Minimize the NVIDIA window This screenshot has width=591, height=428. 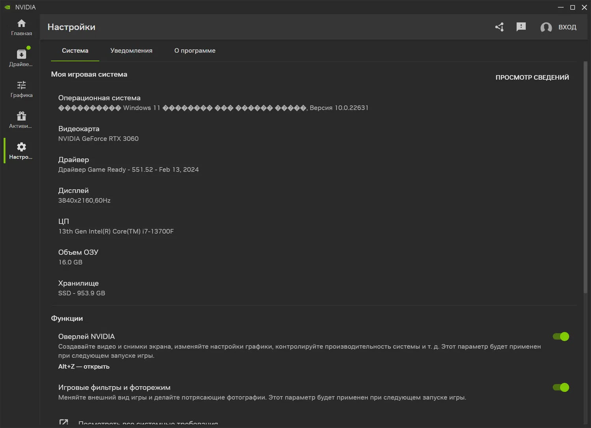click(561, 7)
